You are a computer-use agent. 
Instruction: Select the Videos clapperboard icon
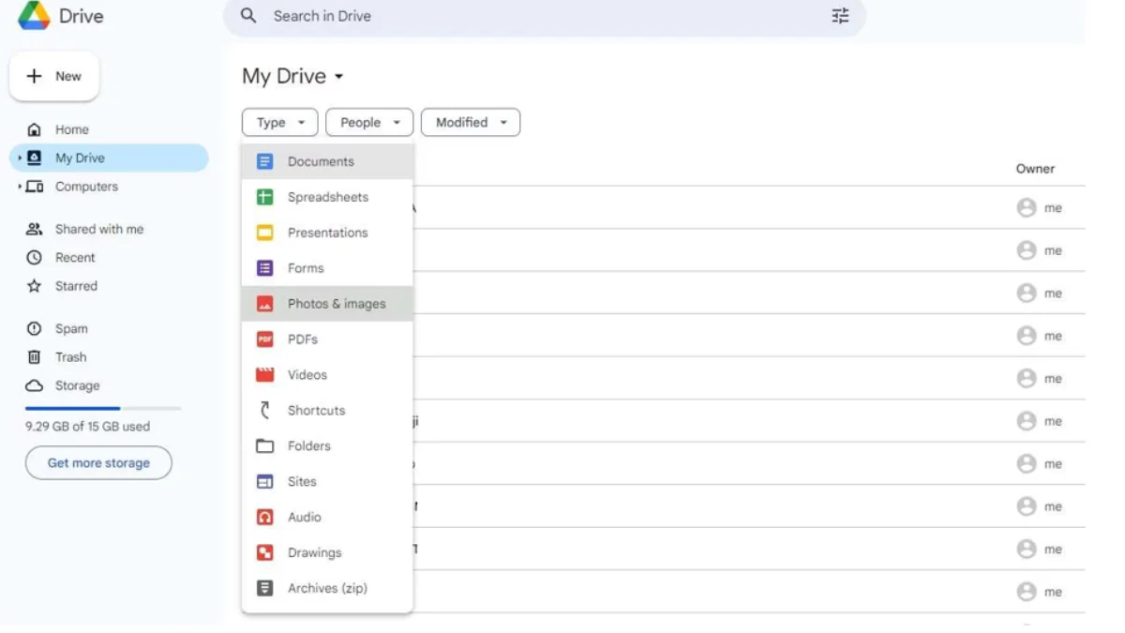[265, 375]
